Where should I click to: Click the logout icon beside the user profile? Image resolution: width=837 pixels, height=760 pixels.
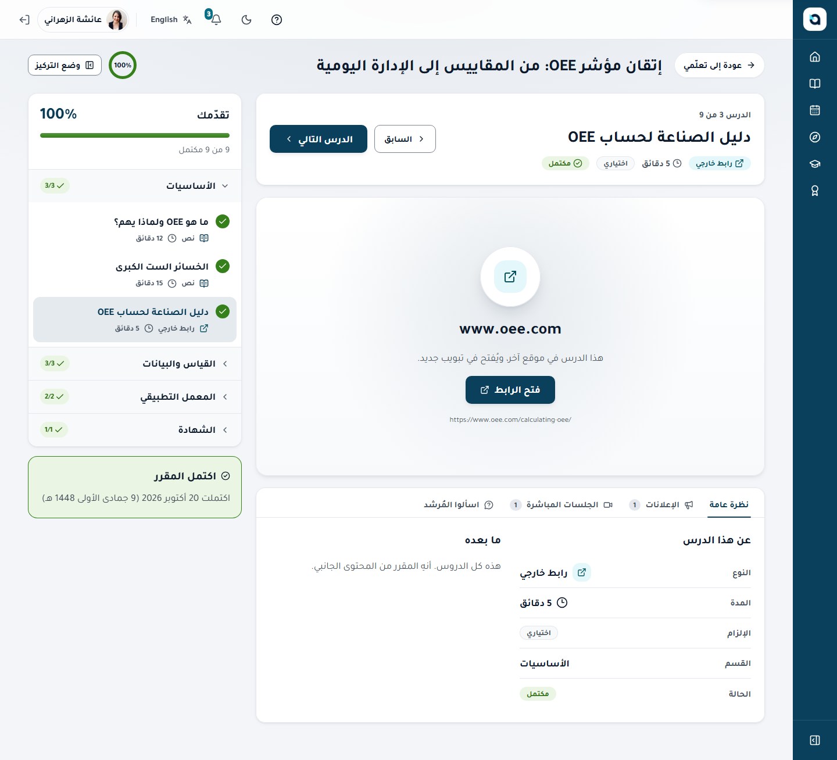24,20
